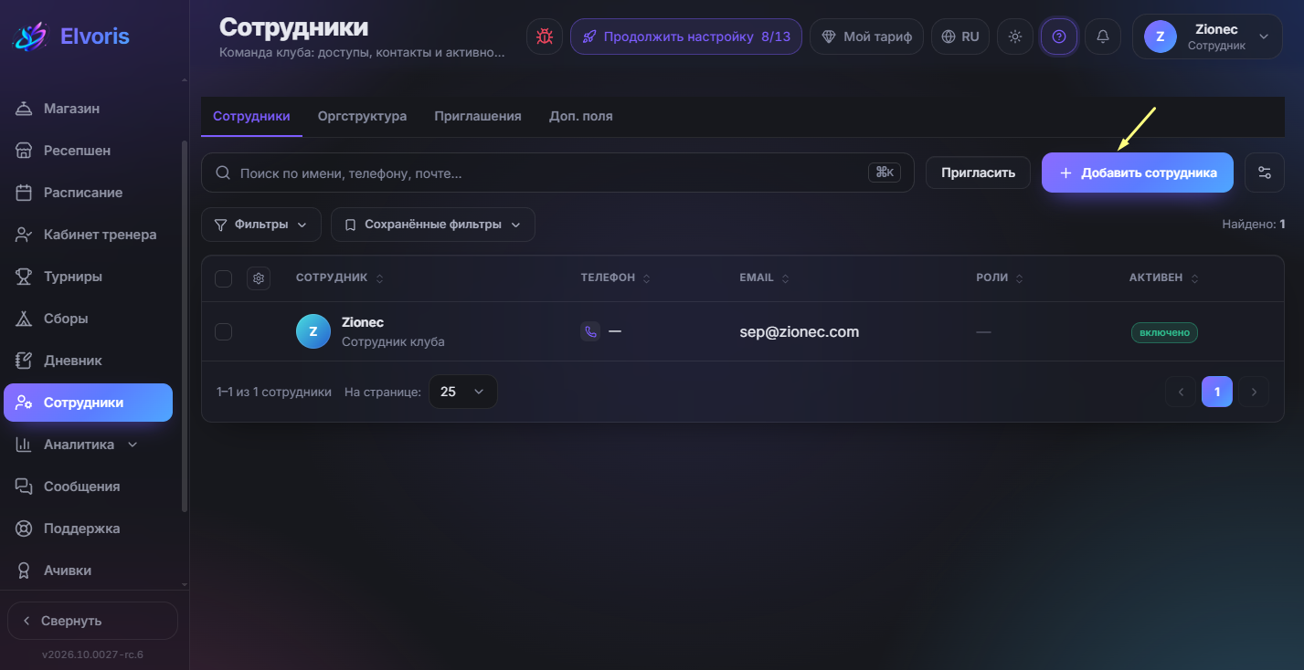
Task: Click the включено status badge
Action: pos(1164,332)
